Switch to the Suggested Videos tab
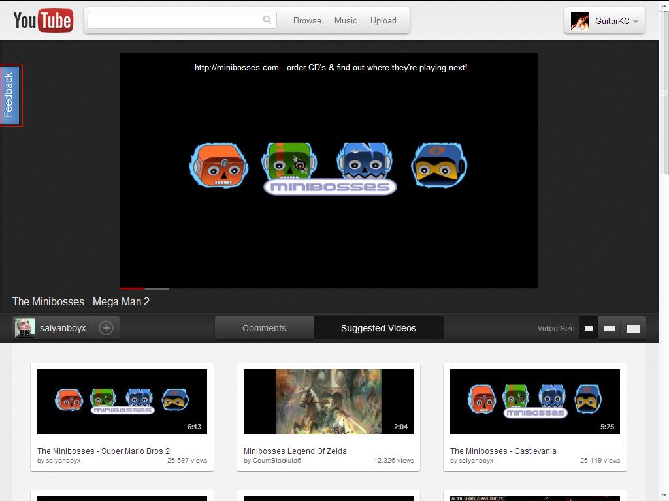This screenshot has height=501, width=669. pos(378,328)
